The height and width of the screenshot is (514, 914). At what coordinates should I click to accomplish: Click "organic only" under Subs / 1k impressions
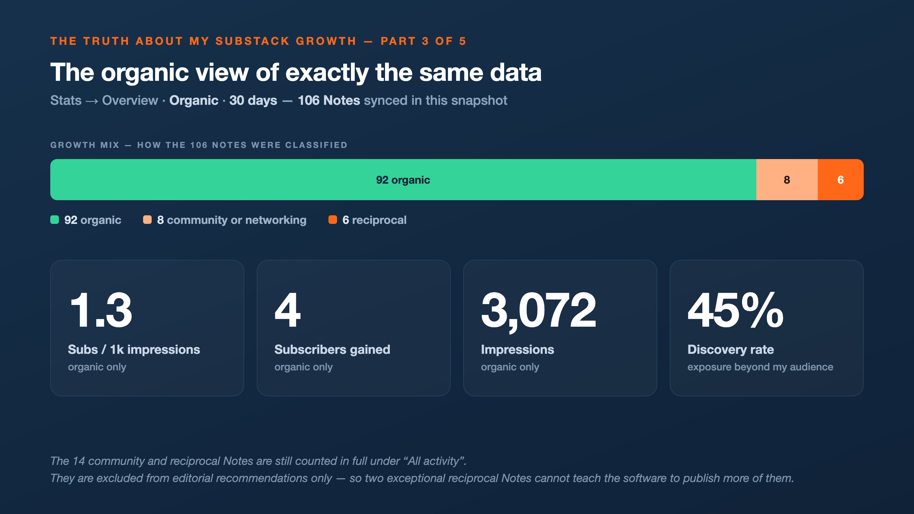pos(97,367)
